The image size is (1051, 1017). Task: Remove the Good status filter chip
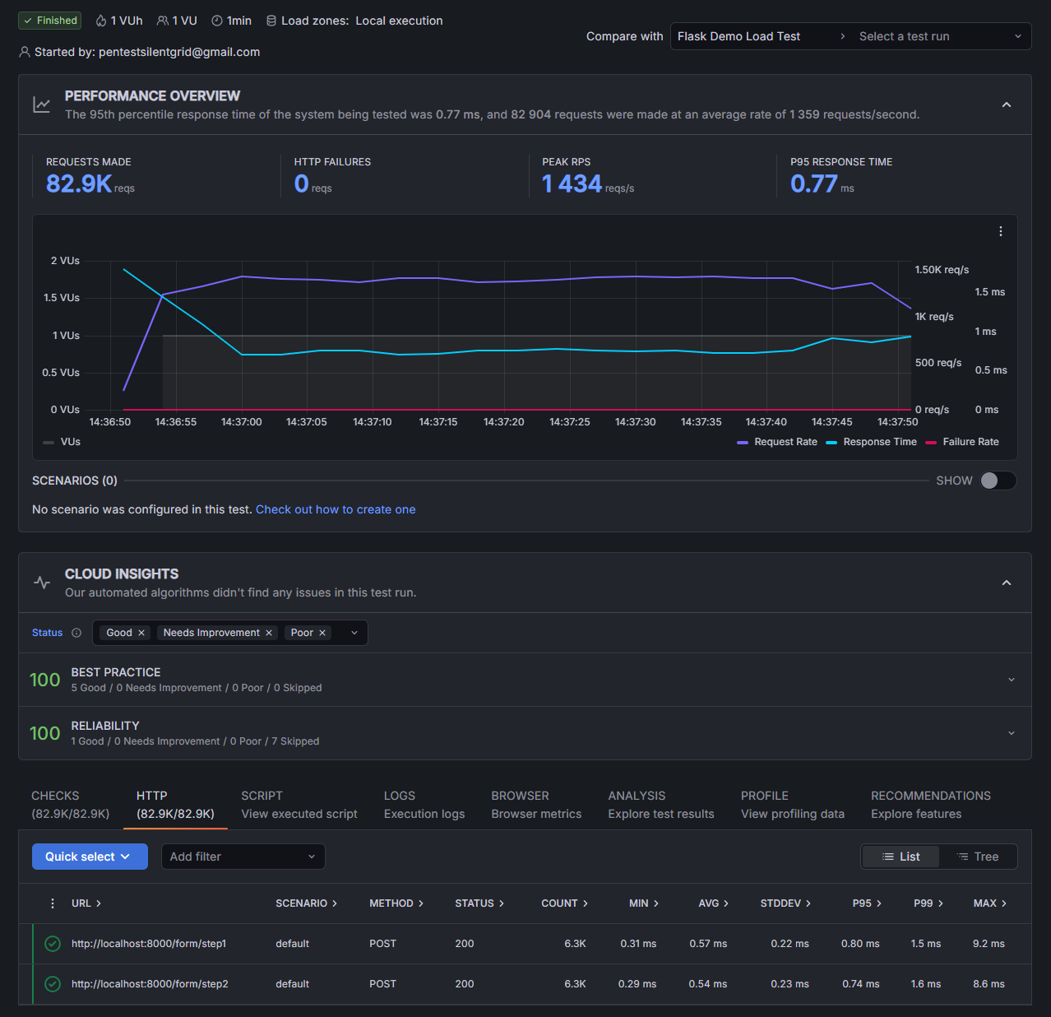click(141, 633)
